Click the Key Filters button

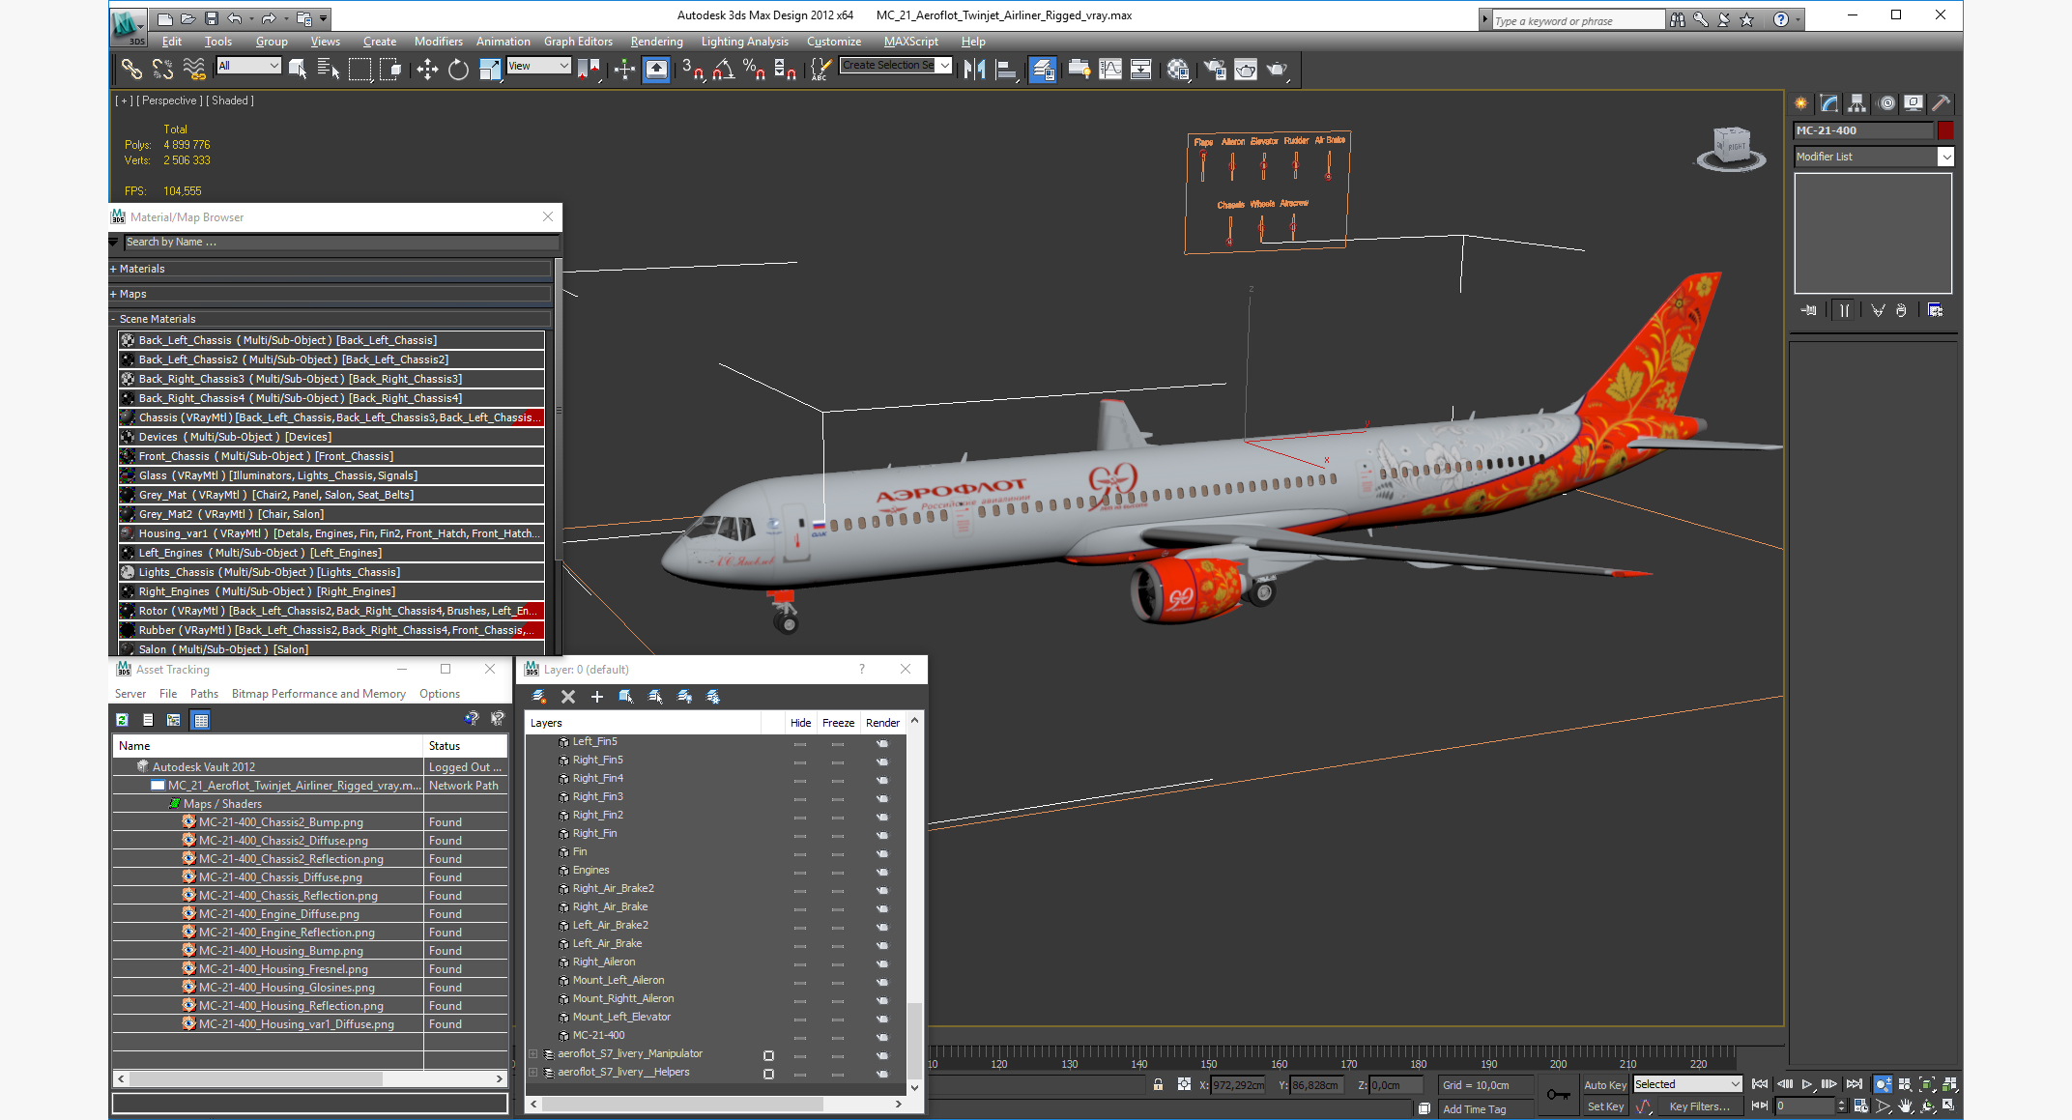(1699, 1107)
